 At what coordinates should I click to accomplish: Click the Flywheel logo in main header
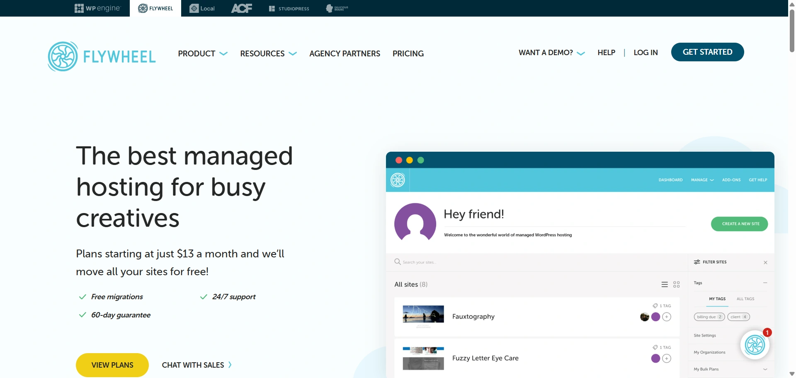[102, 56]
